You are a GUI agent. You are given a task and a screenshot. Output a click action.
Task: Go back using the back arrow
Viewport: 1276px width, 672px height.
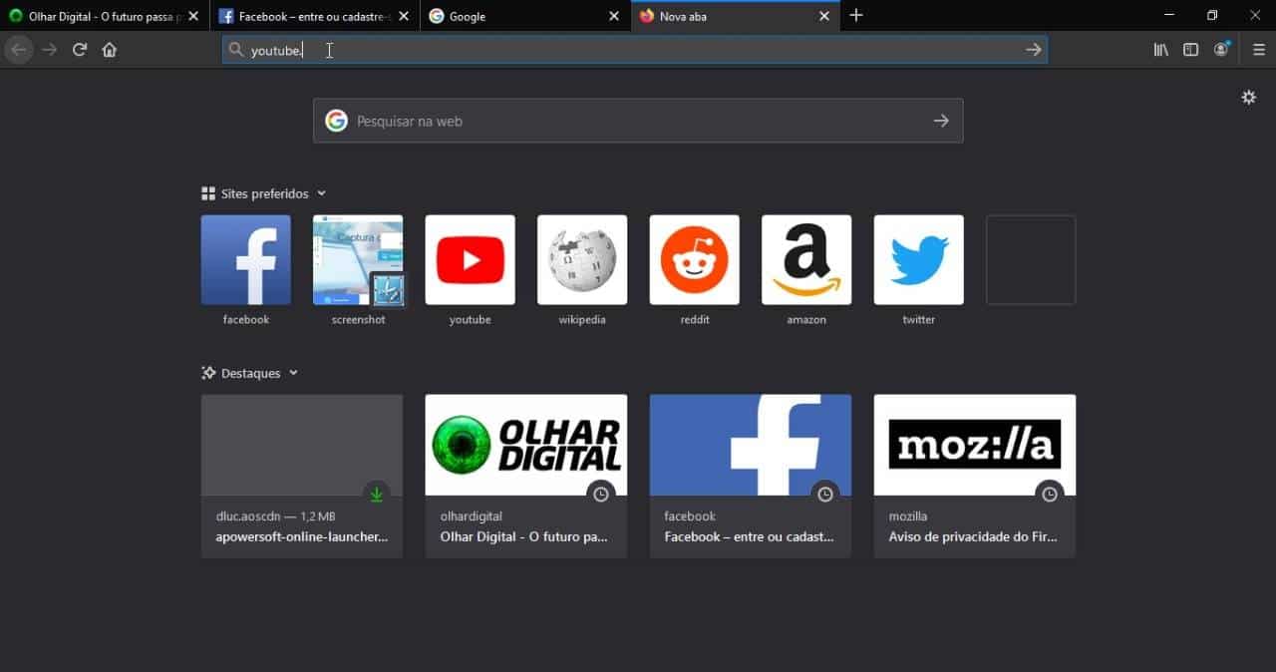(19, 50)
